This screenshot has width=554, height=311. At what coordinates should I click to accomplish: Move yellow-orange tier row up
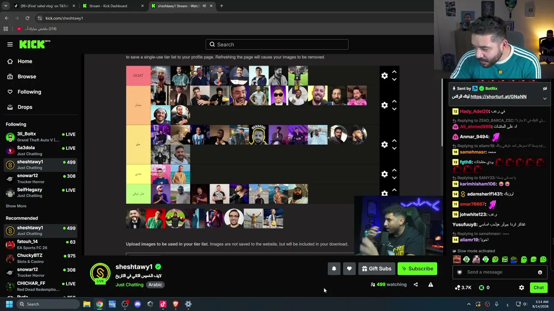point(394,140)
